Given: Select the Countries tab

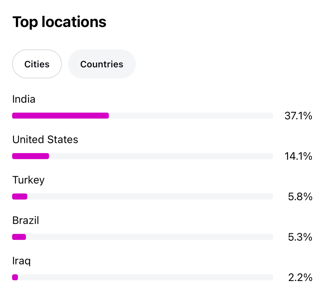Looking at the screenshot, I should click(x=102, y=64).
